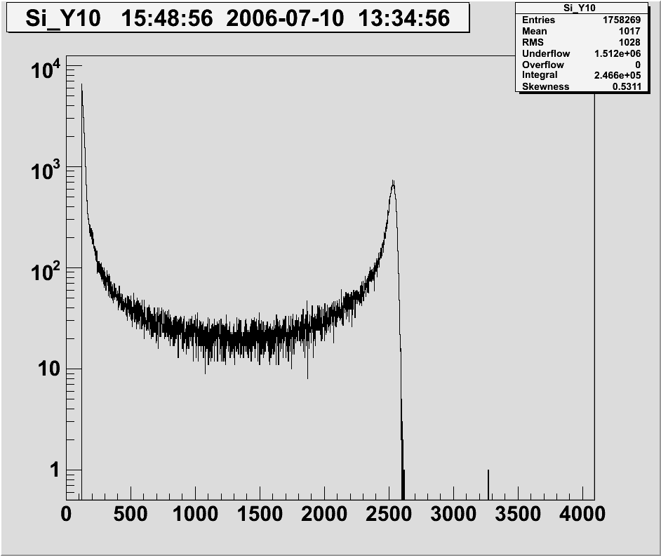Click the x-axis label 4000
This screenshot has width=661, height=556.
582,515
